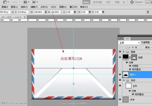
Task: Click the gray 背景 layer thumbnail
Action: [126, 99]
